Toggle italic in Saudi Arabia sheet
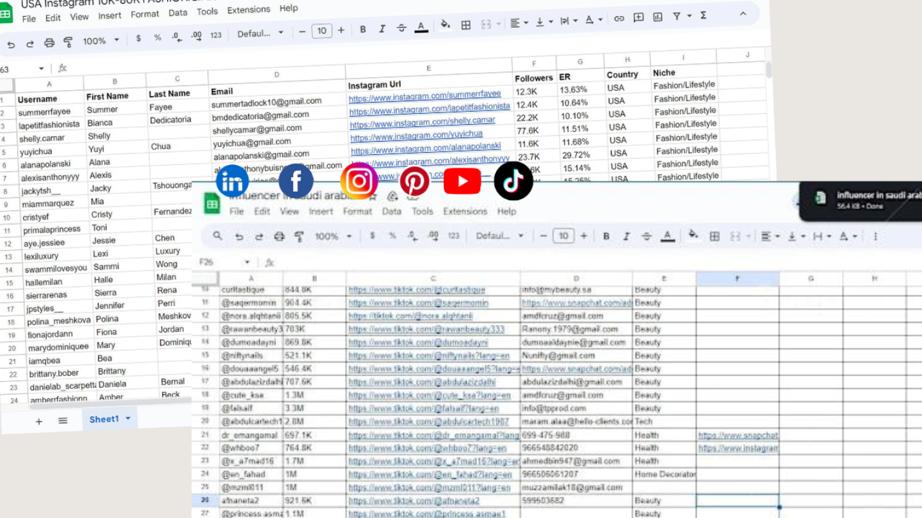This screenshot has width=922, height=518. click(x=626, y=237)
